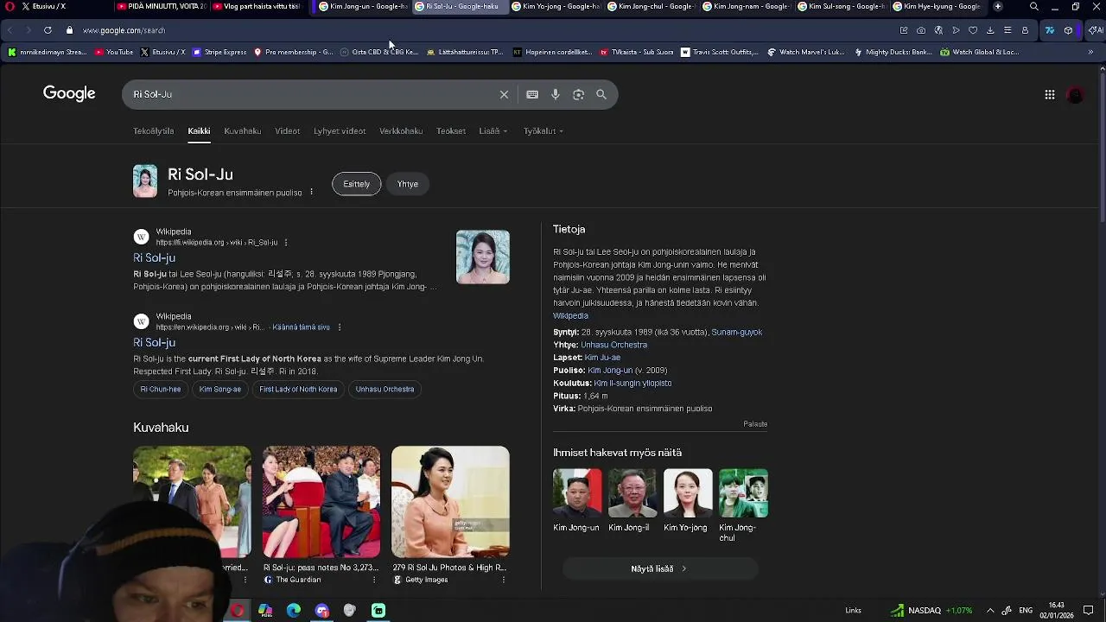Show more bookmarks with double chevron
Image resolution: width=1106 pixels, height=622 pixels.
pos(1090,52)
